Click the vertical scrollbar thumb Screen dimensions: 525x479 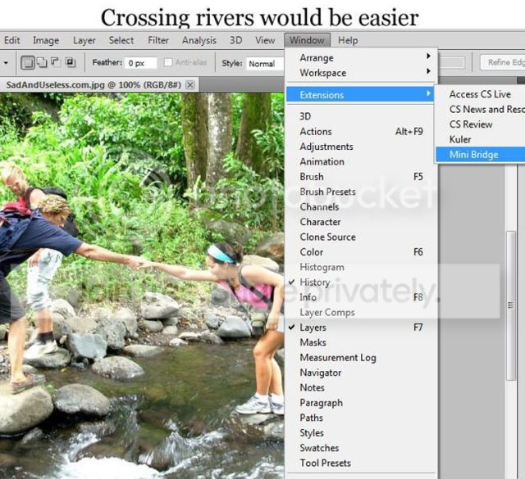point(510,305)
